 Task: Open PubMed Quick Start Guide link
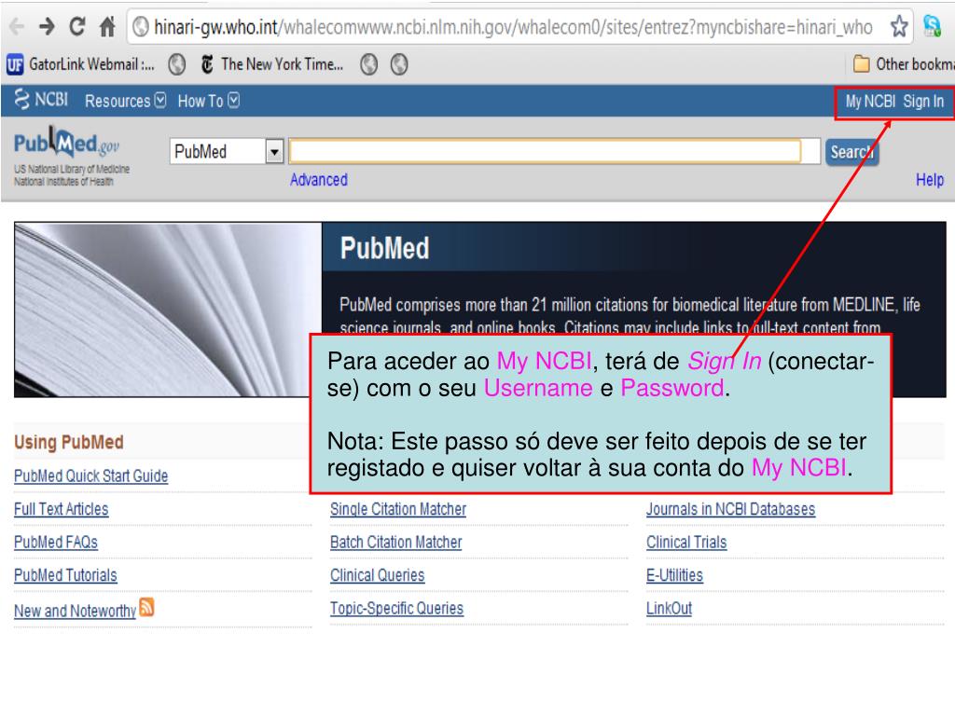click(90, 476)
